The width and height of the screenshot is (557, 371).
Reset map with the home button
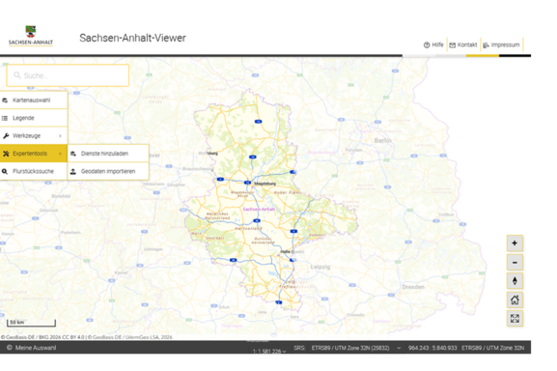[x=515, y=300]
